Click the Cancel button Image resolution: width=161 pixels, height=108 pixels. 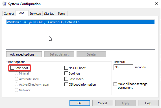pos(103,103)
